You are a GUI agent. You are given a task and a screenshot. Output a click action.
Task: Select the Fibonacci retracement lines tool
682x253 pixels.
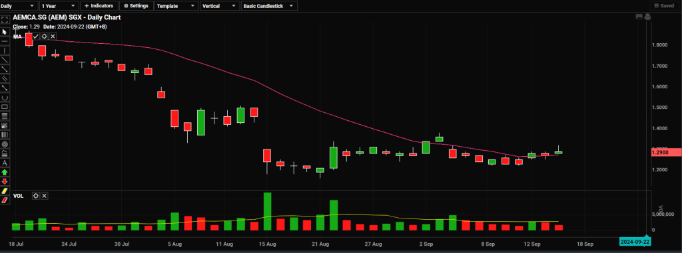point(5,116)
